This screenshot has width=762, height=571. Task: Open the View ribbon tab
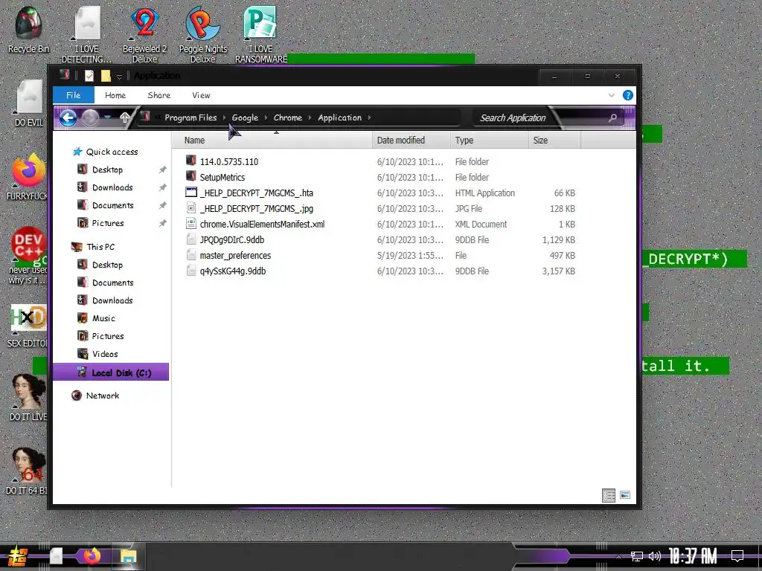point(201,95)
